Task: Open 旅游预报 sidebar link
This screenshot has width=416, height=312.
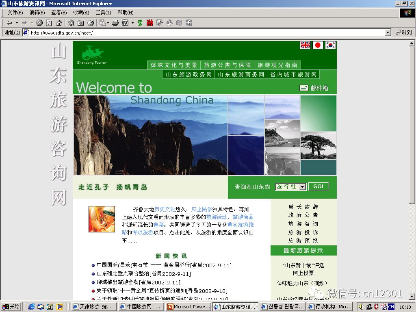Action: pos(303,240)
